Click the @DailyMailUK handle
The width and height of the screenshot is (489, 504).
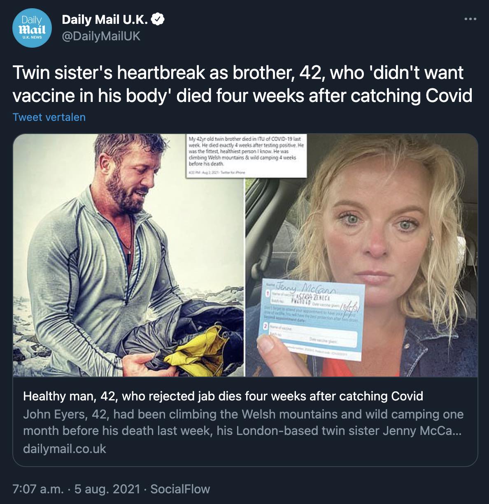coord(101,36)
